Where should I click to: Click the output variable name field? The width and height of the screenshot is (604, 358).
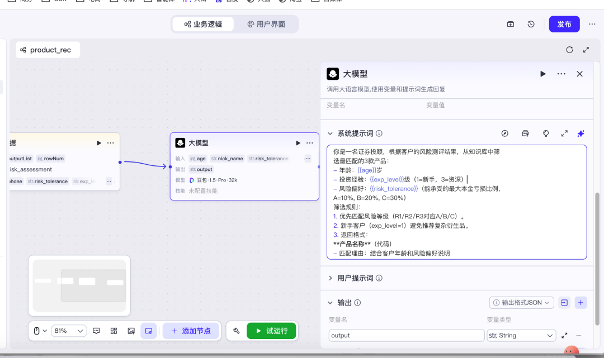[406, 336]
